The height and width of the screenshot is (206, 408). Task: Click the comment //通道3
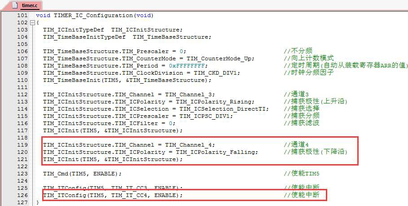point(296,94)
